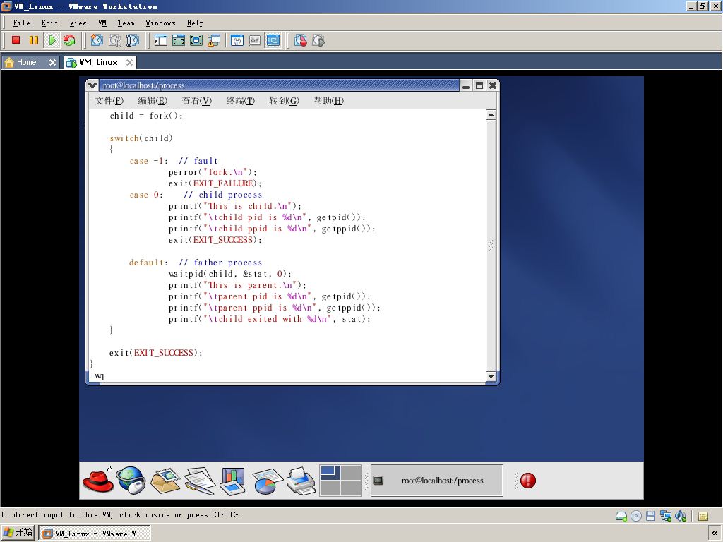Reset the virtual machine with the red-green arrows icon
Screen dimensions: 723x542
[x=69, y=40]
